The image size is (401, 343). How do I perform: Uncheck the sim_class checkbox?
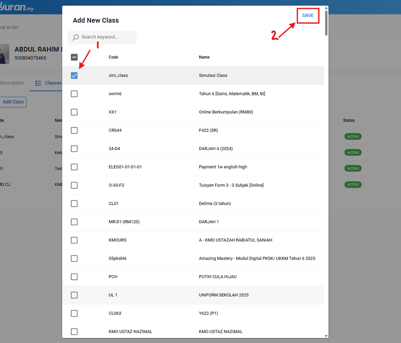74,75
